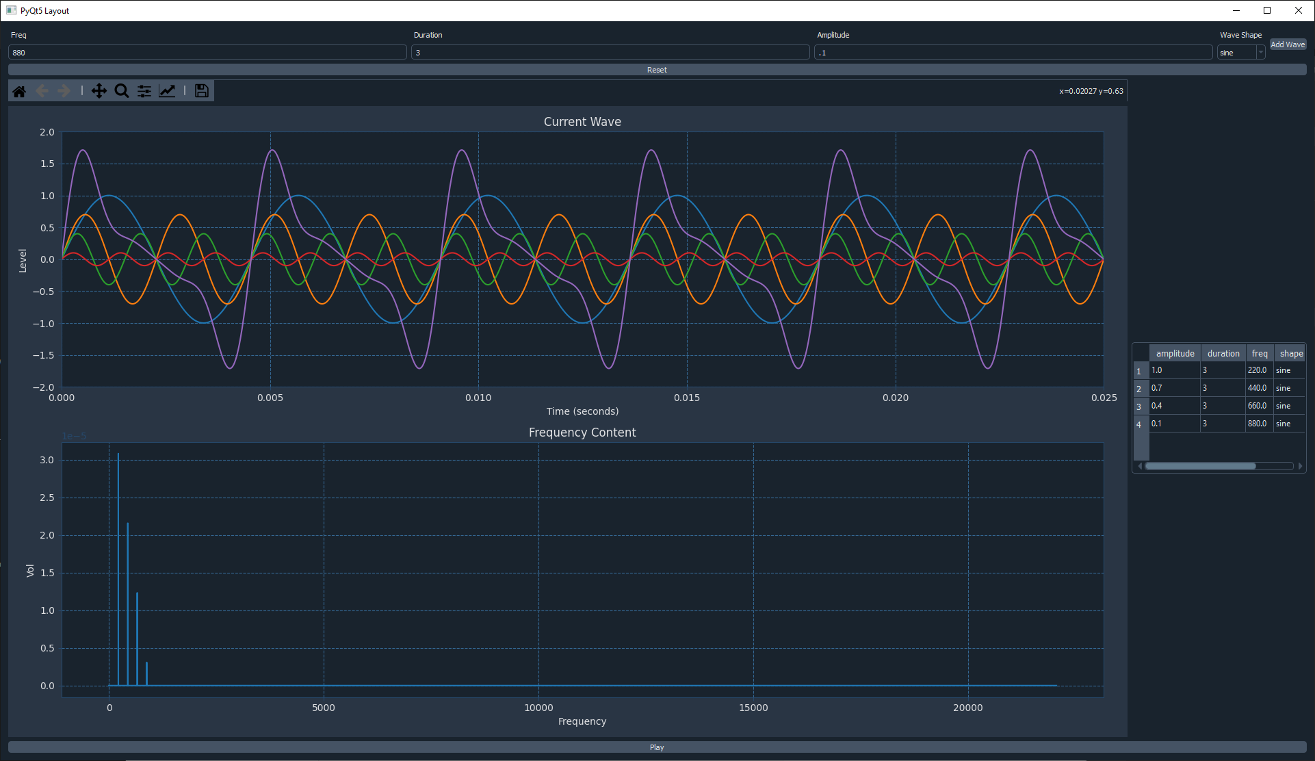The height and width of the screenshot is (761, 1315).
Task: Click the table scrollbar right arrow
Action: coord(1300,466)
